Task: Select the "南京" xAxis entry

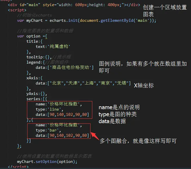Action: pyautogui.click(x=105, y=83)
